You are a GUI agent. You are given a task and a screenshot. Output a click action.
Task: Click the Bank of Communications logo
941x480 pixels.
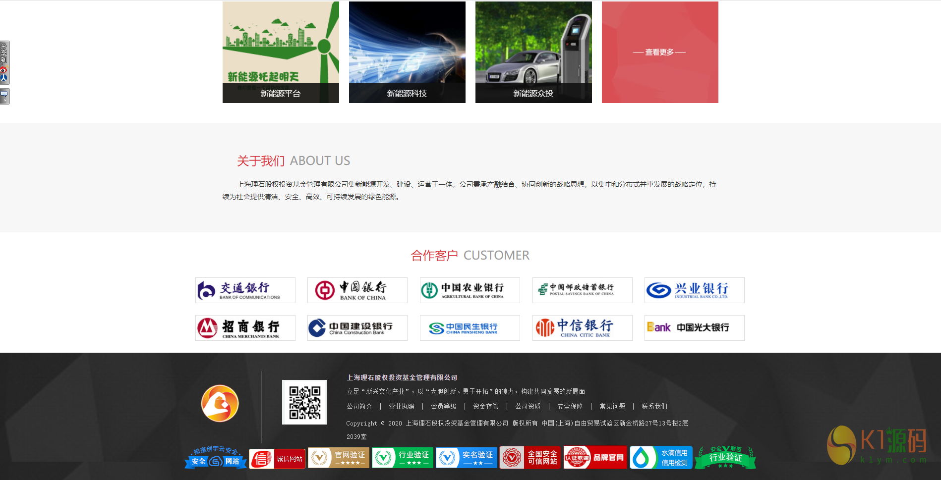point(245,290)
